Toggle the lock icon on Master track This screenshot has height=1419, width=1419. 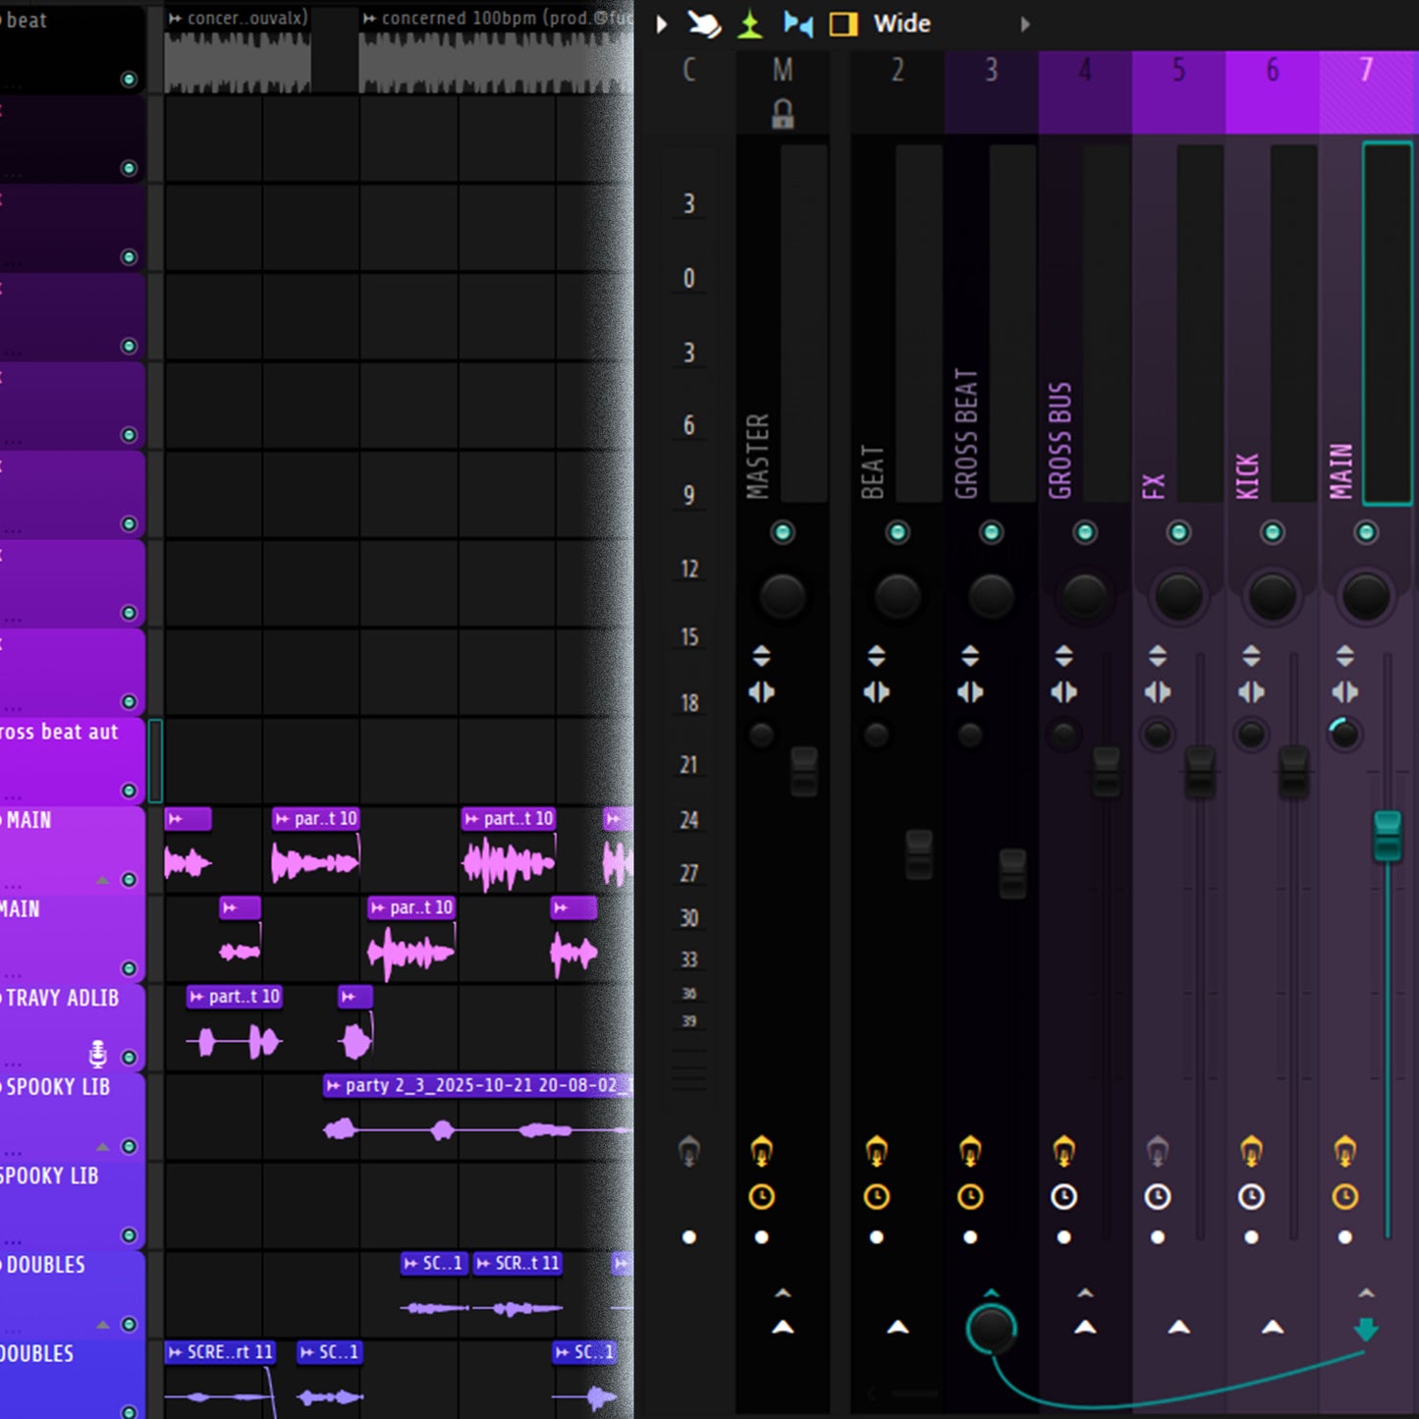tap(783, 114)
